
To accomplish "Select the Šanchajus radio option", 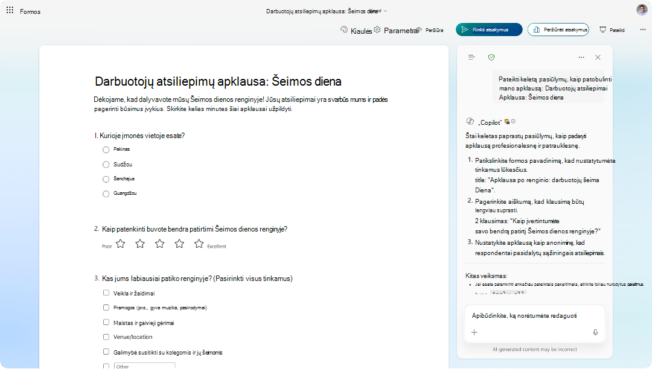I will click(x=106, y=179).
